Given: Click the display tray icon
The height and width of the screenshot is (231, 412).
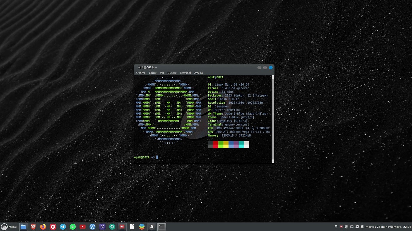Looking at the screenshot, I should (352, 227).
